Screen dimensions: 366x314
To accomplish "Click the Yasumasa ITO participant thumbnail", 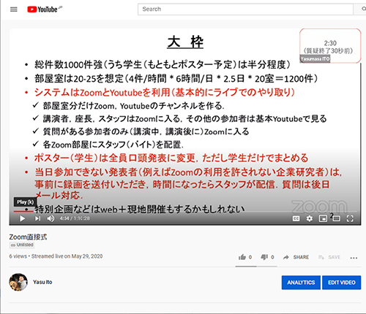I will [x=330, y=45].
